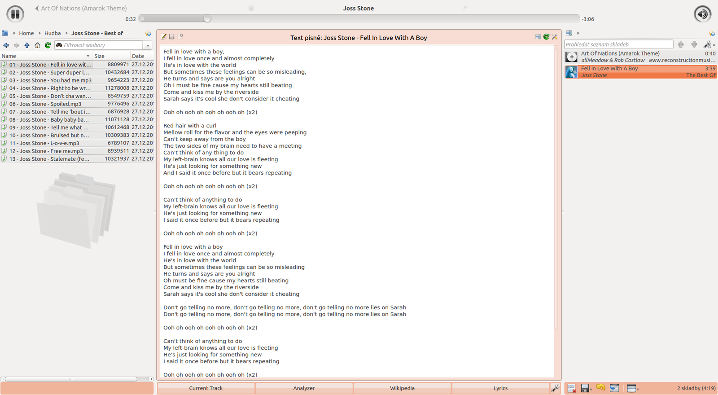Expand breadcrumb arrow before Joss Stone - Best of
Viewport: 718px width, 395px height.
(x=67, y=33)
